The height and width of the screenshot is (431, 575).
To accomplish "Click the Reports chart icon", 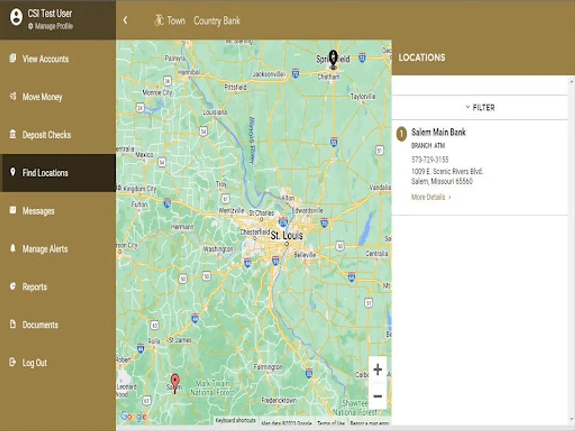I will 13,286.
